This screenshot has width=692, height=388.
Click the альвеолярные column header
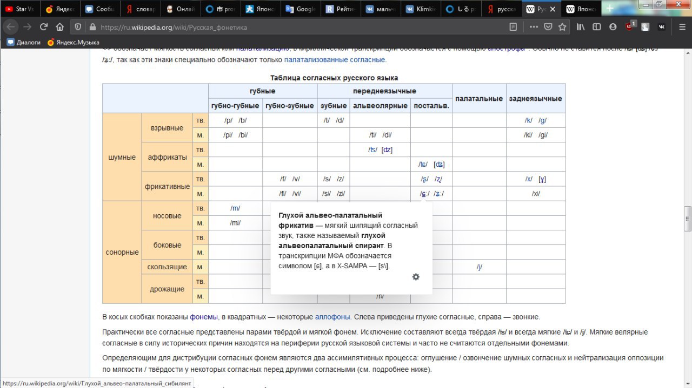(x=381, y=106)
